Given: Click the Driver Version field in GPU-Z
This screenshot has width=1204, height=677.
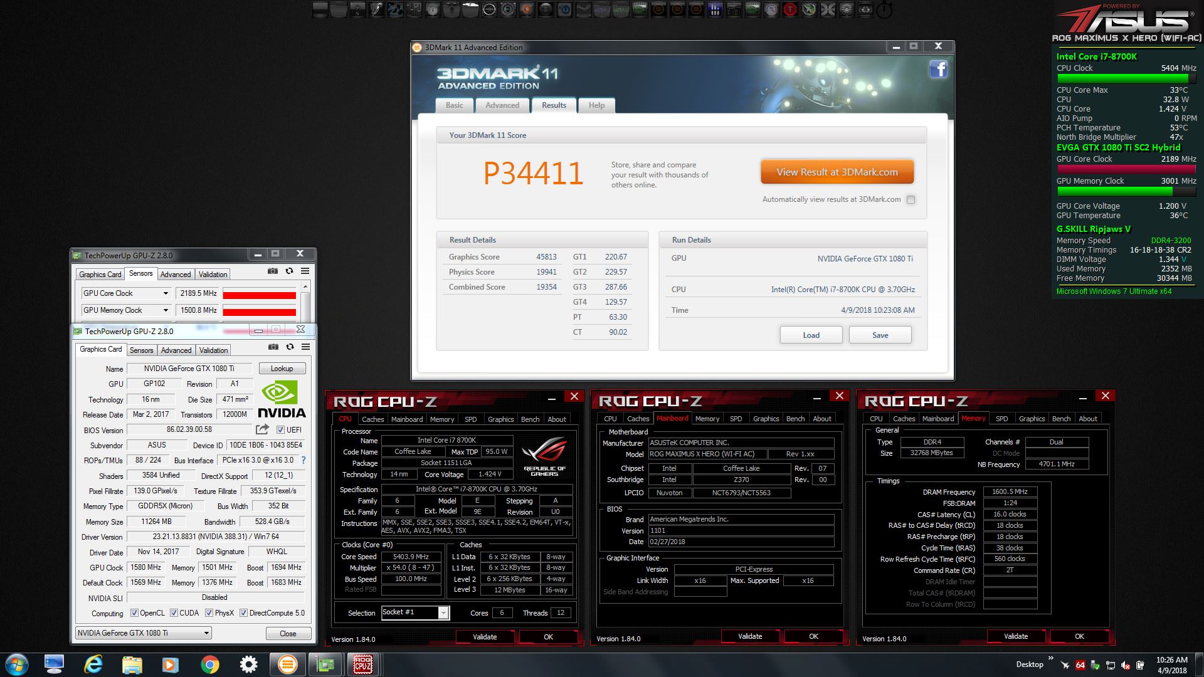Looking at the screenshot, I should [216, 537].
